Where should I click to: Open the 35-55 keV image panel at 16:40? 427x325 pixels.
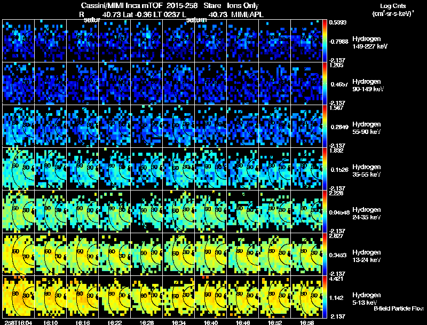pyautogui.click(x=211, y=169)
